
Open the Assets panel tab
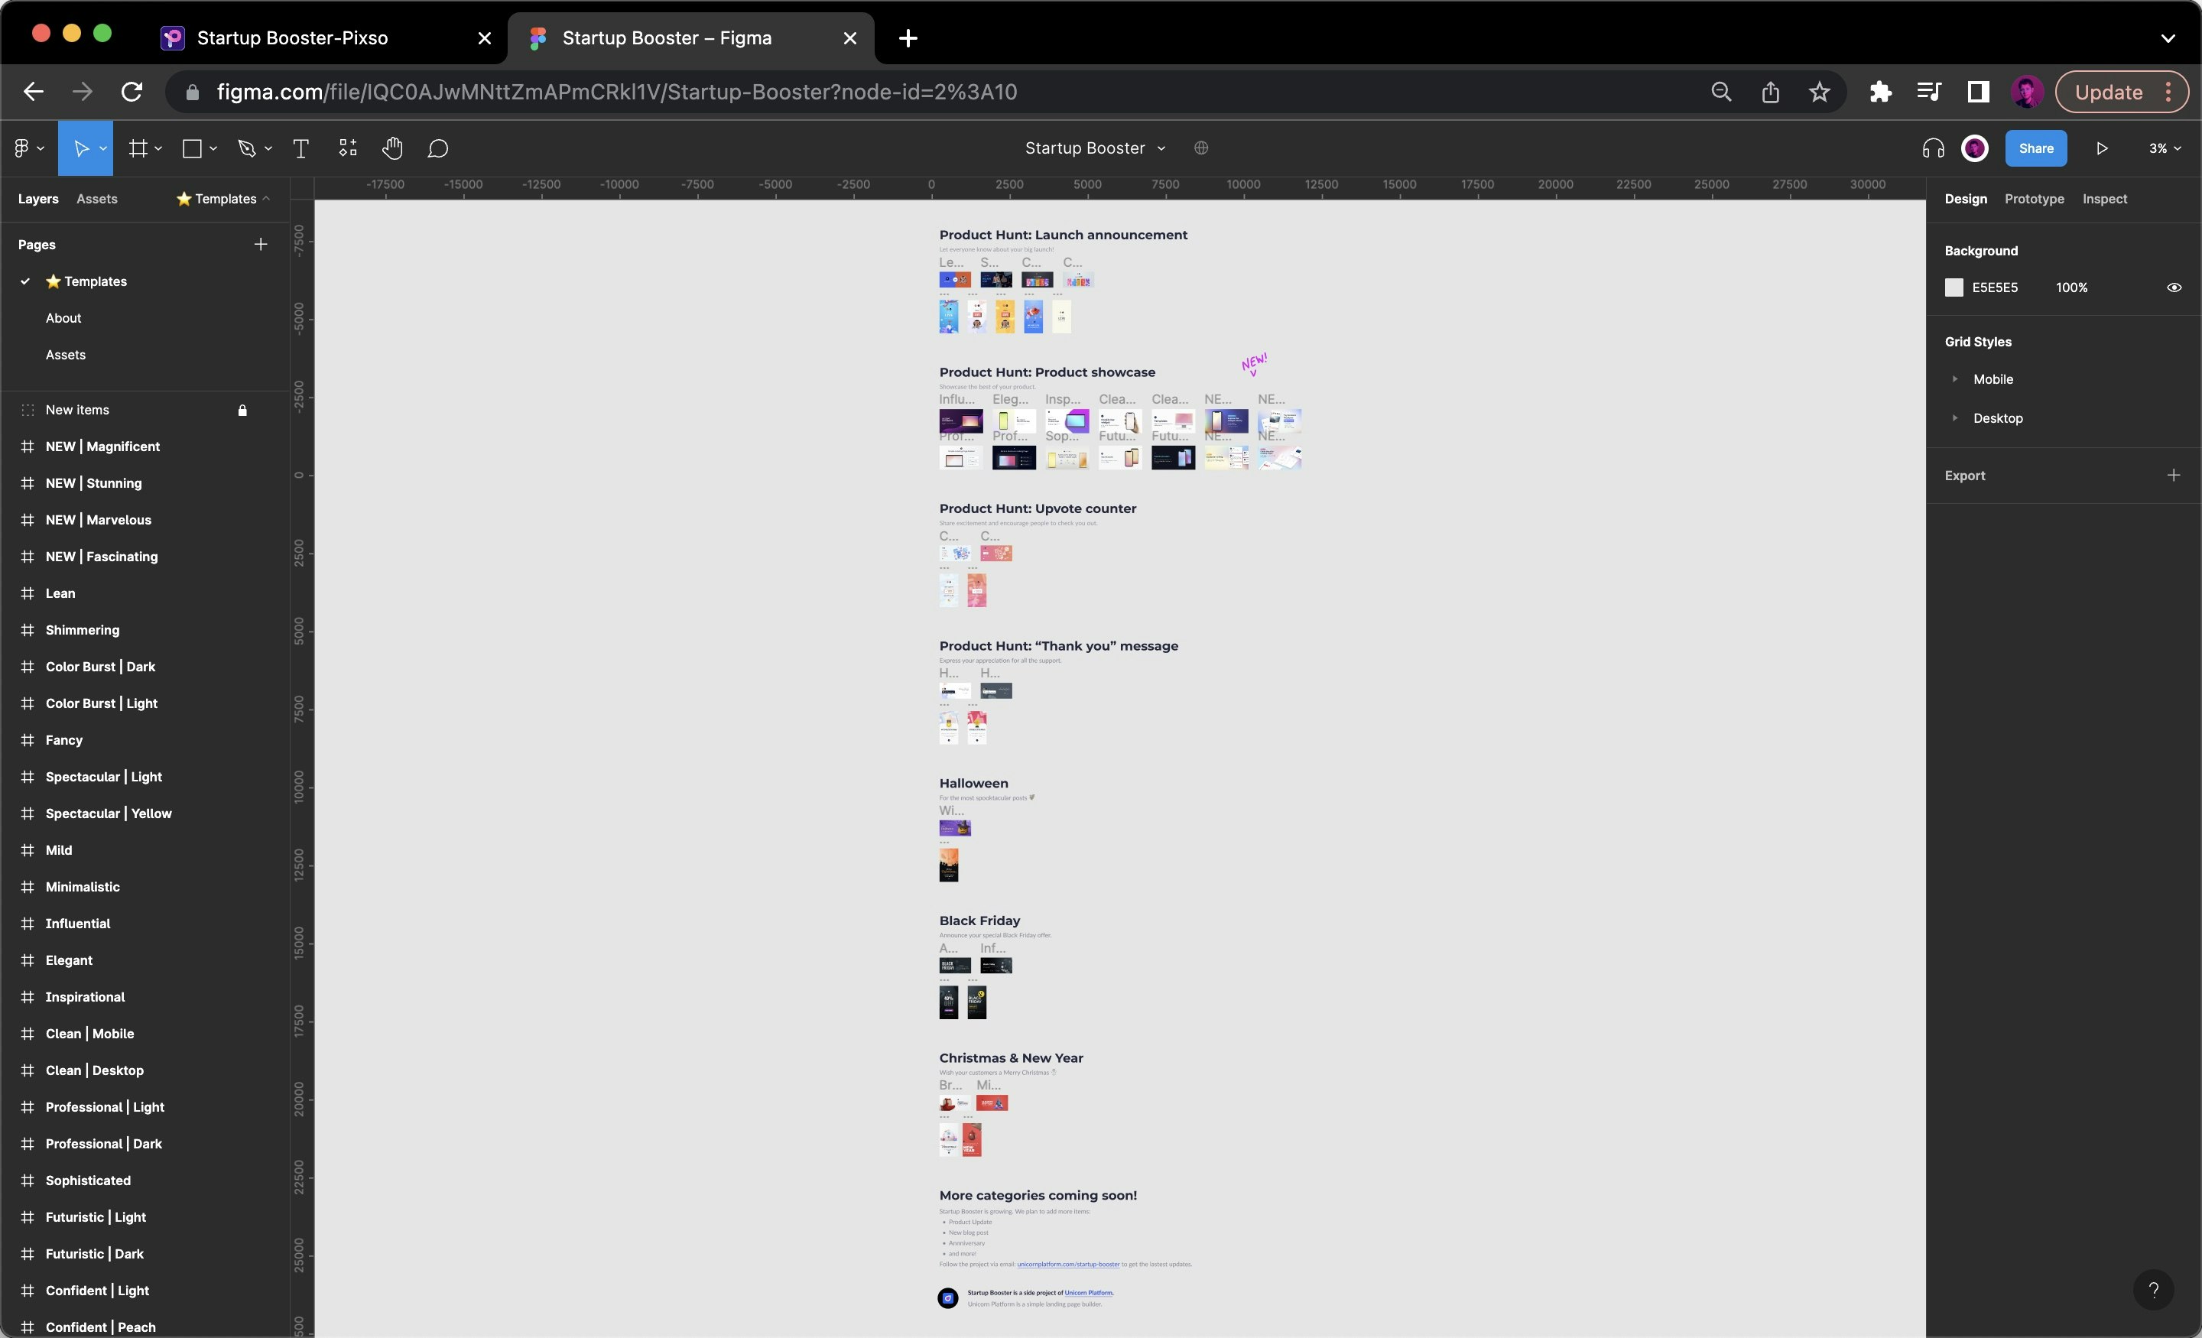point(96,199)
